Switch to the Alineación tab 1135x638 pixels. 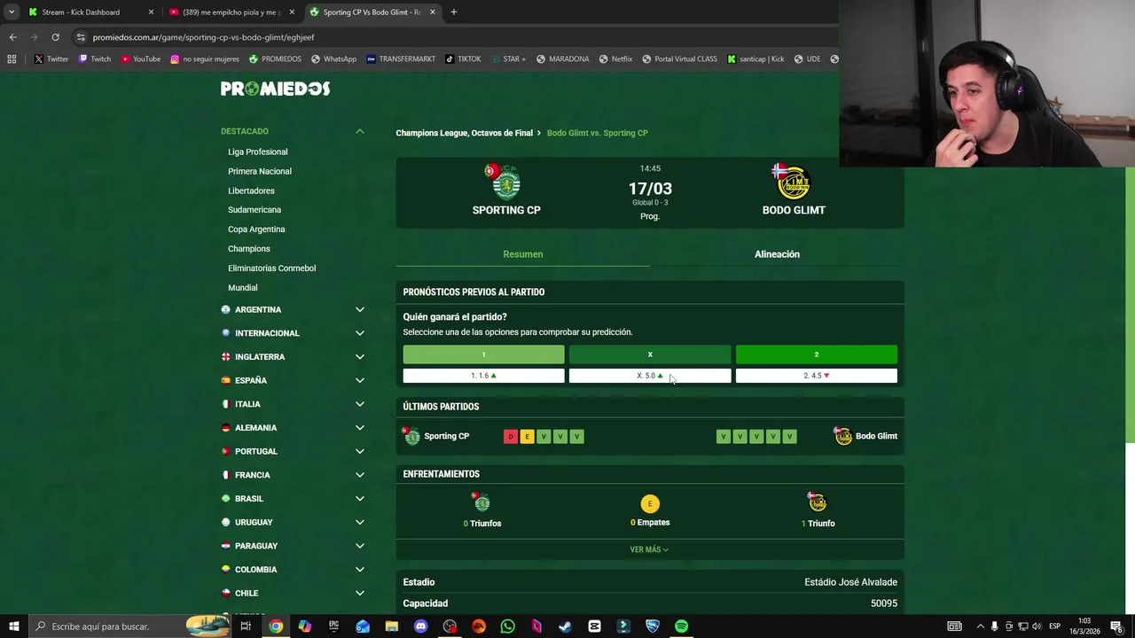(777, 254)
